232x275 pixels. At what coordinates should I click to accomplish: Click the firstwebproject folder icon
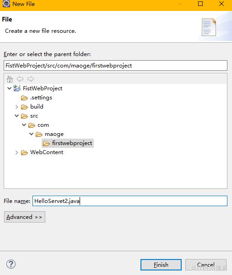tap(46, 144)
